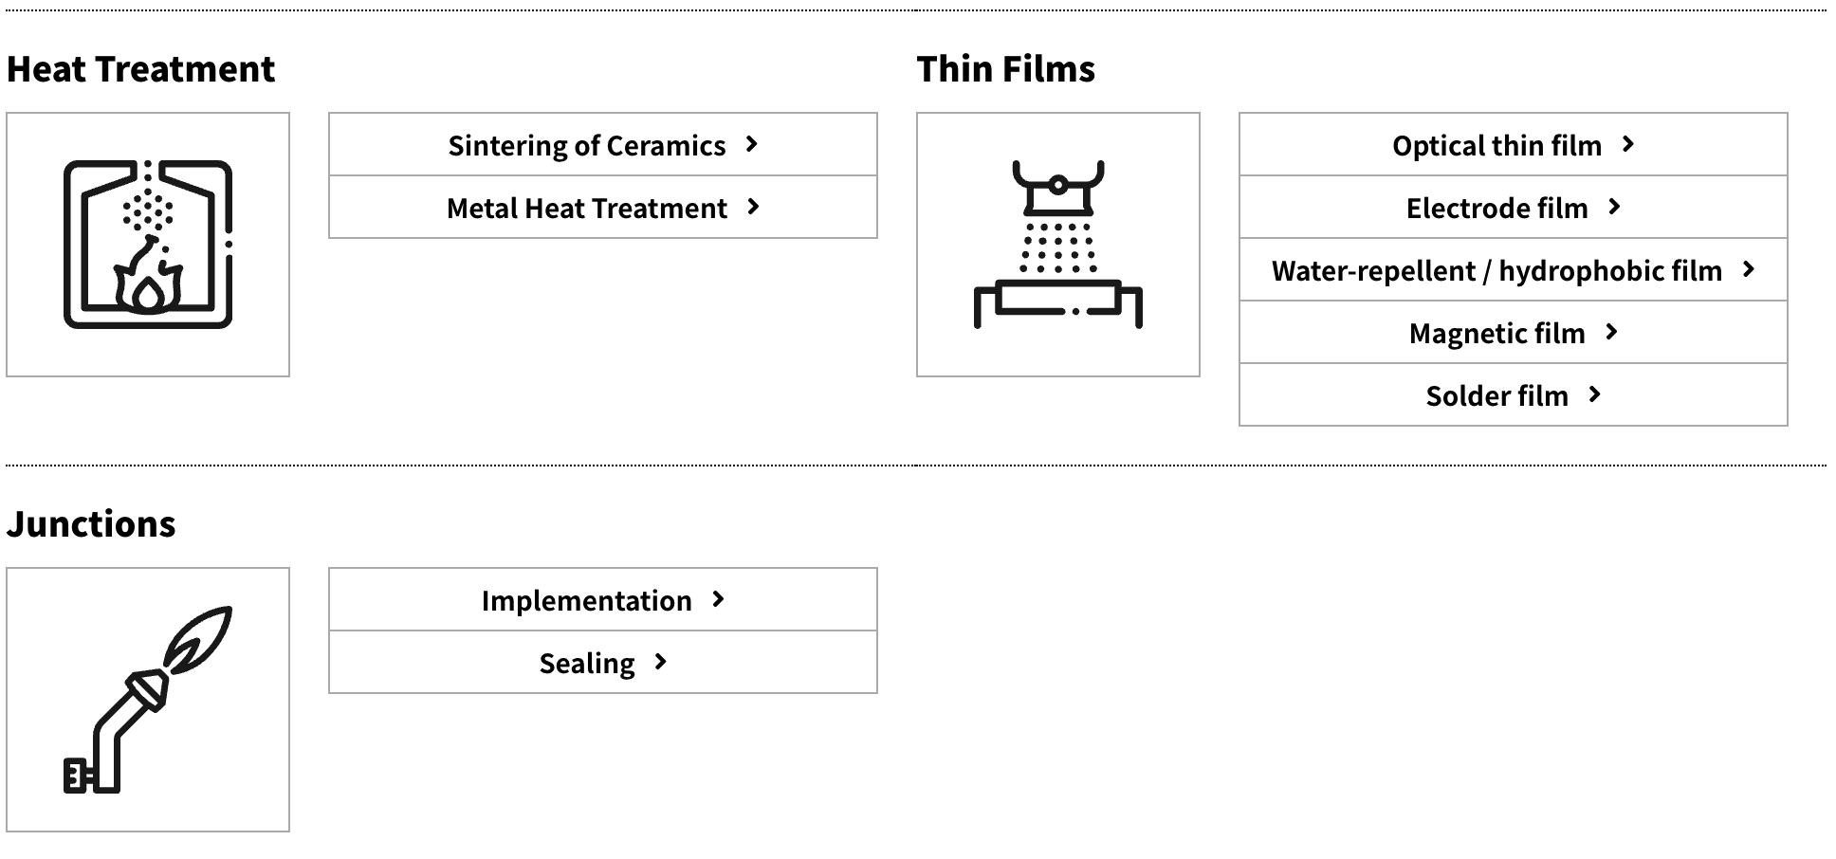This screenshot has width=1836, height=859.
Task: Select the Magnetic film link
Action: point(1496,333)
